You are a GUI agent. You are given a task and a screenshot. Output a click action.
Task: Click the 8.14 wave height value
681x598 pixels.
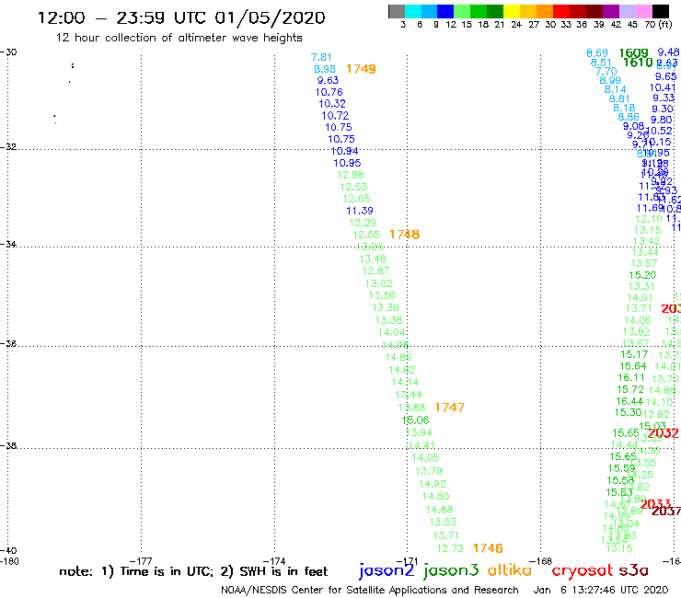[x=615, y=90]
